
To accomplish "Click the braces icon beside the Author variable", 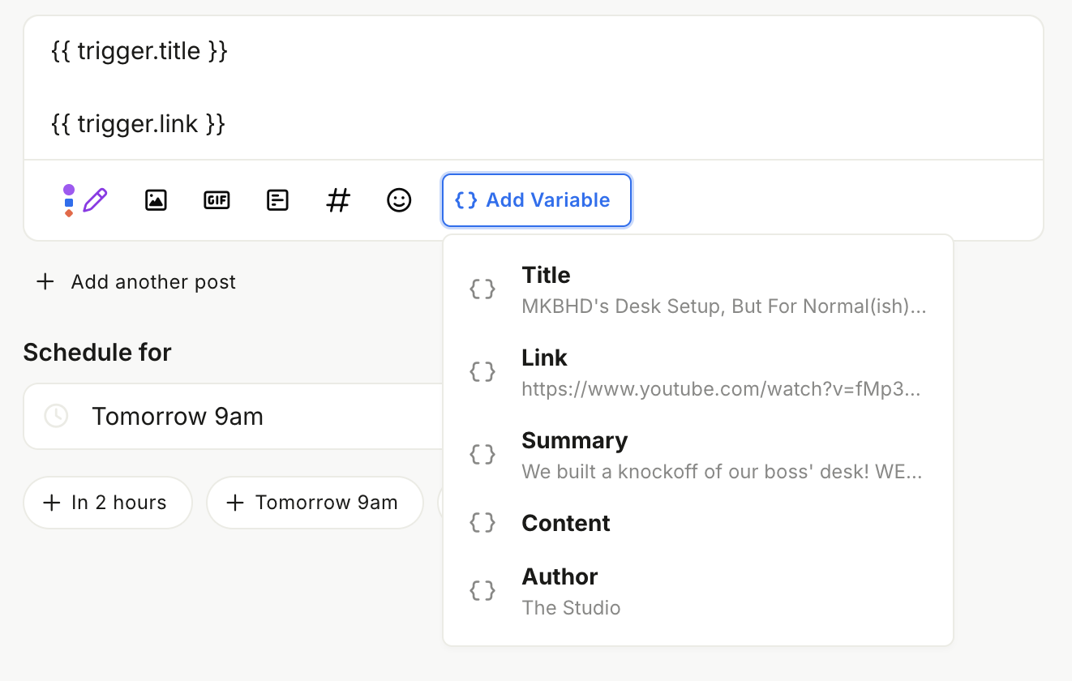I will 482,590.
